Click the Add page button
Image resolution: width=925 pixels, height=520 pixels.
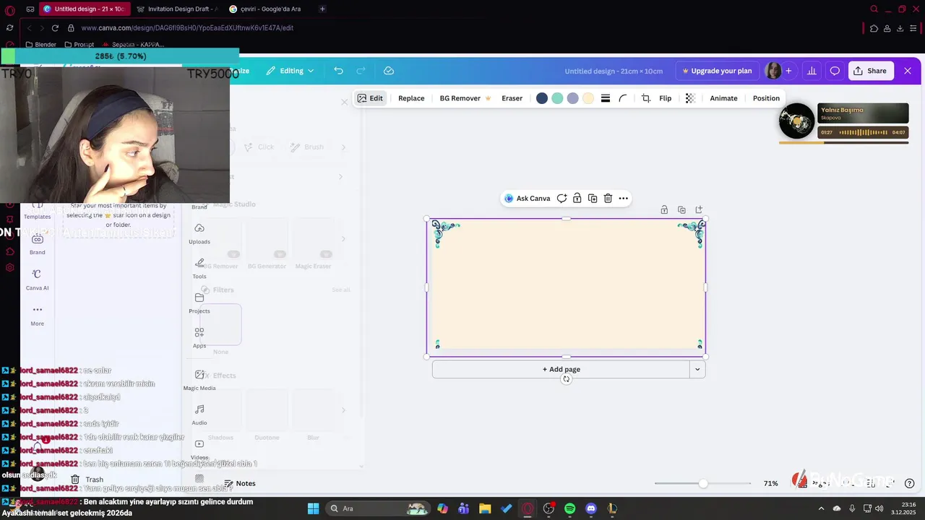[x=561, y=369]
